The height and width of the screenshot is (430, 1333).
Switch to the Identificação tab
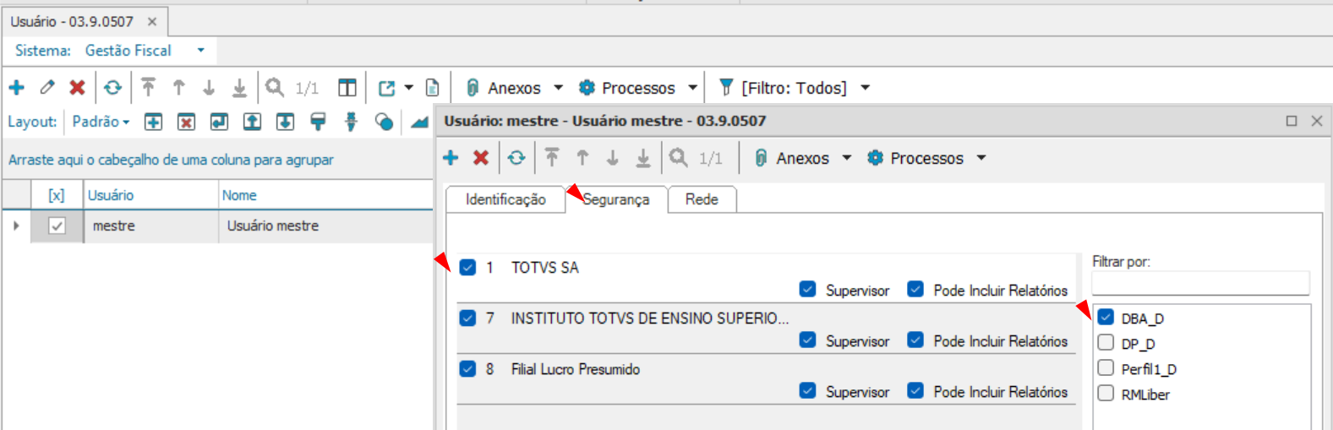click(505, 199)
